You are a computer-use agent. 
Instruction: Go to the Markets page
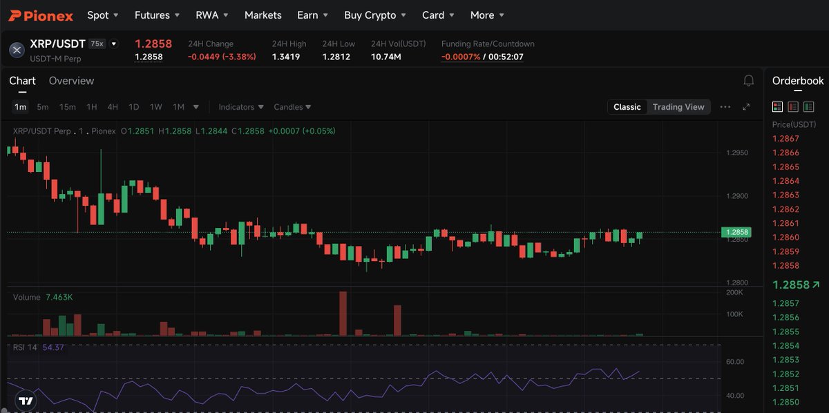(263, 15)
